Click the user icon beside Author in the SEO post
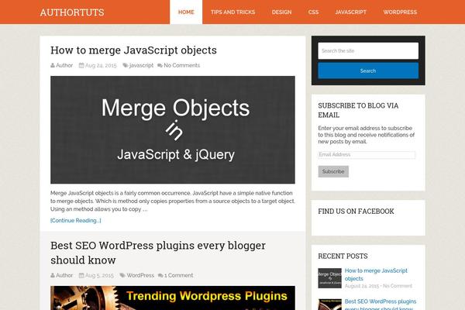Screen dimensions: 465x310 click(53, 276)
